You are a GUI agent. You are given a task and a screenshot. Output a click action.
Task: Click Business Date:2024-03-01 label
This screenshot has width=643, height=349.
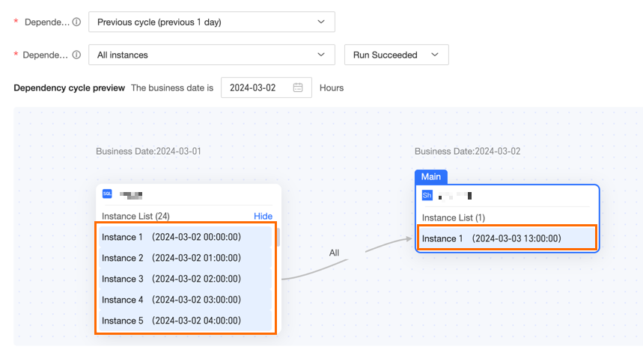(x=148, y=151)
